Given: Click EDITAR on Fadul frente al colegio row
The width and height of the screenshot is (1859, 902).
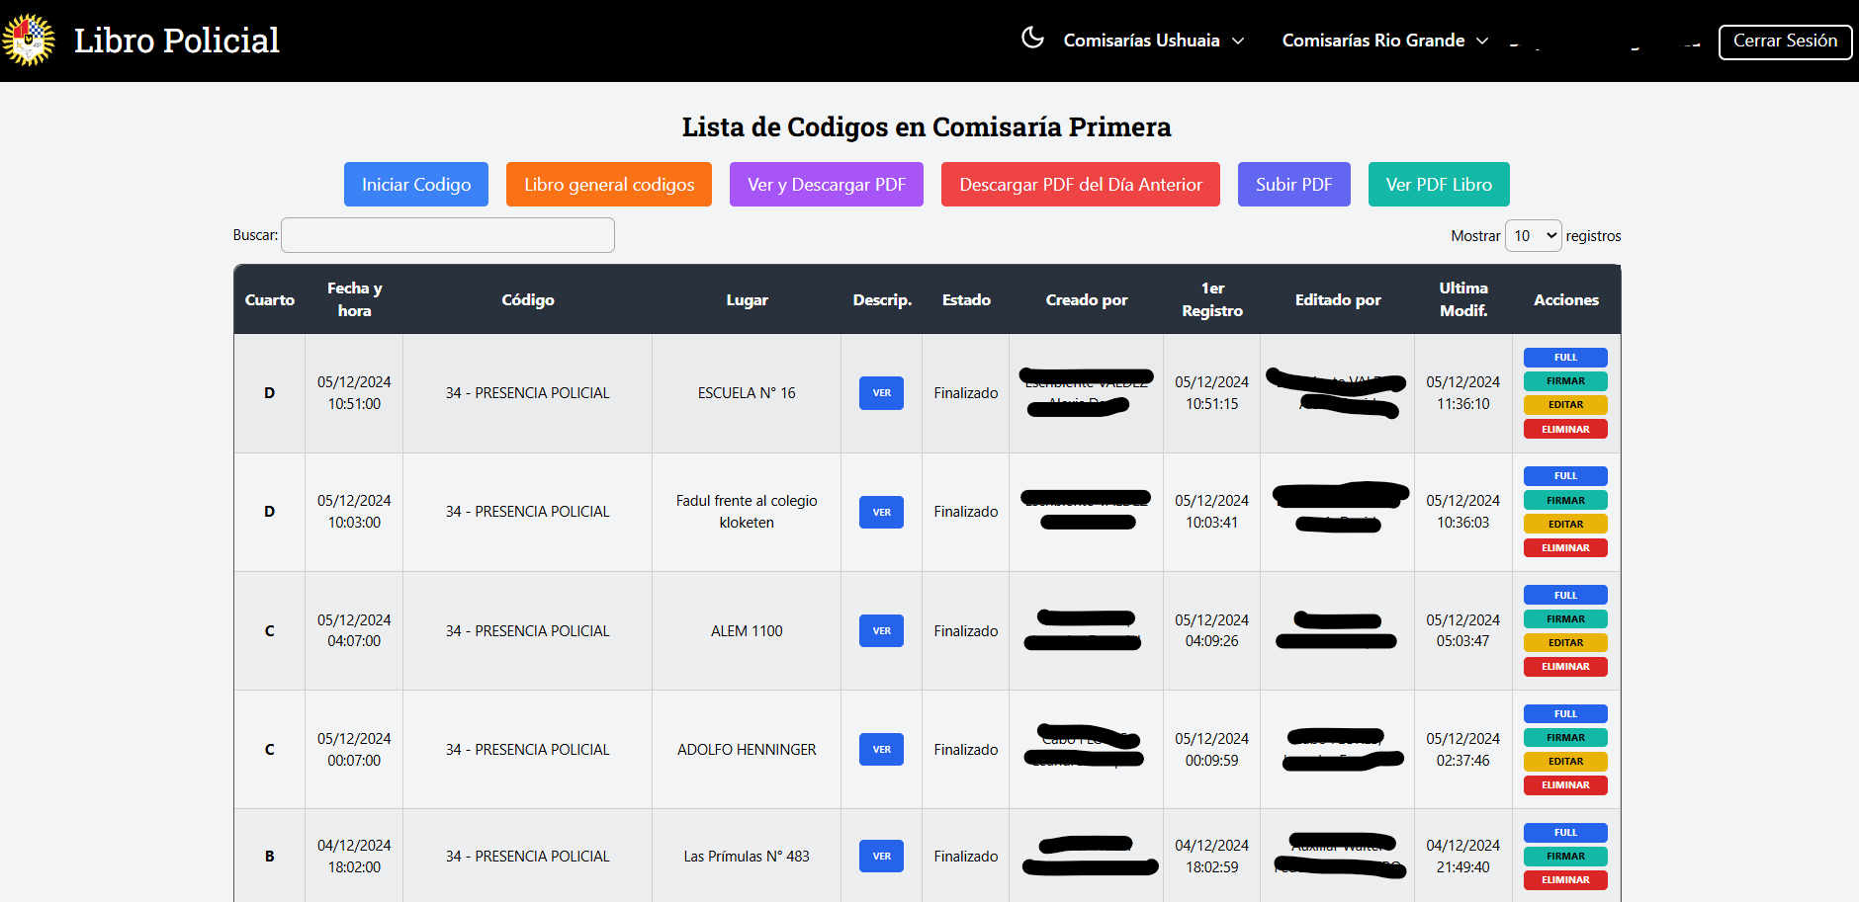Looking at the screenshot, I should (1565, 525).
